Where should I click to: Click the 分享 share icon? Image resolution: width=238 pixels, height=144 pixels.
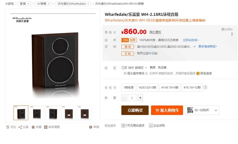[20, 127]
